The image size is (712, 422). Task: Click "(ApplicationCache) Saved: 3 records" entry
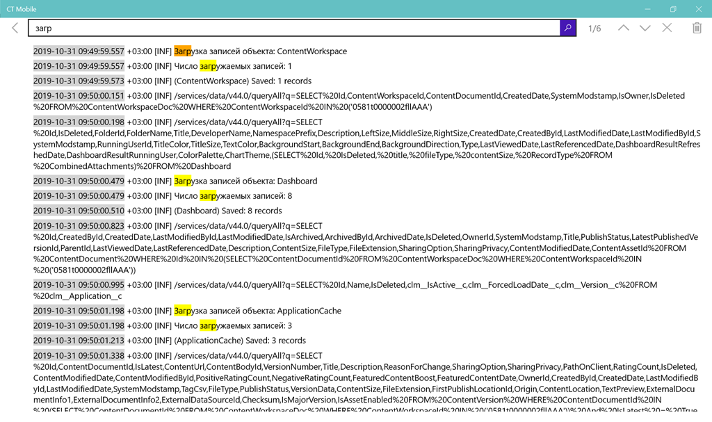240,341
